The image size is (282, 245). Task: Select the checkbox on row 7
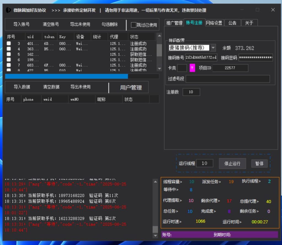click(9, 65)
